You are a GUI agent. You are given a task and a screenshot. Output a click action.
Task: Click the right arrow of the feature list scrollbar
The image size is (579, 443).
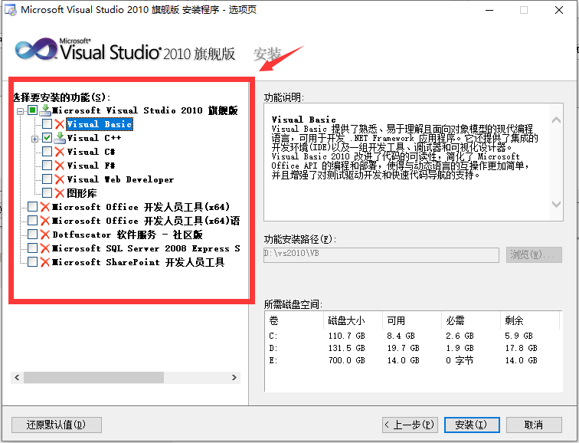click(x=234, y=377)
